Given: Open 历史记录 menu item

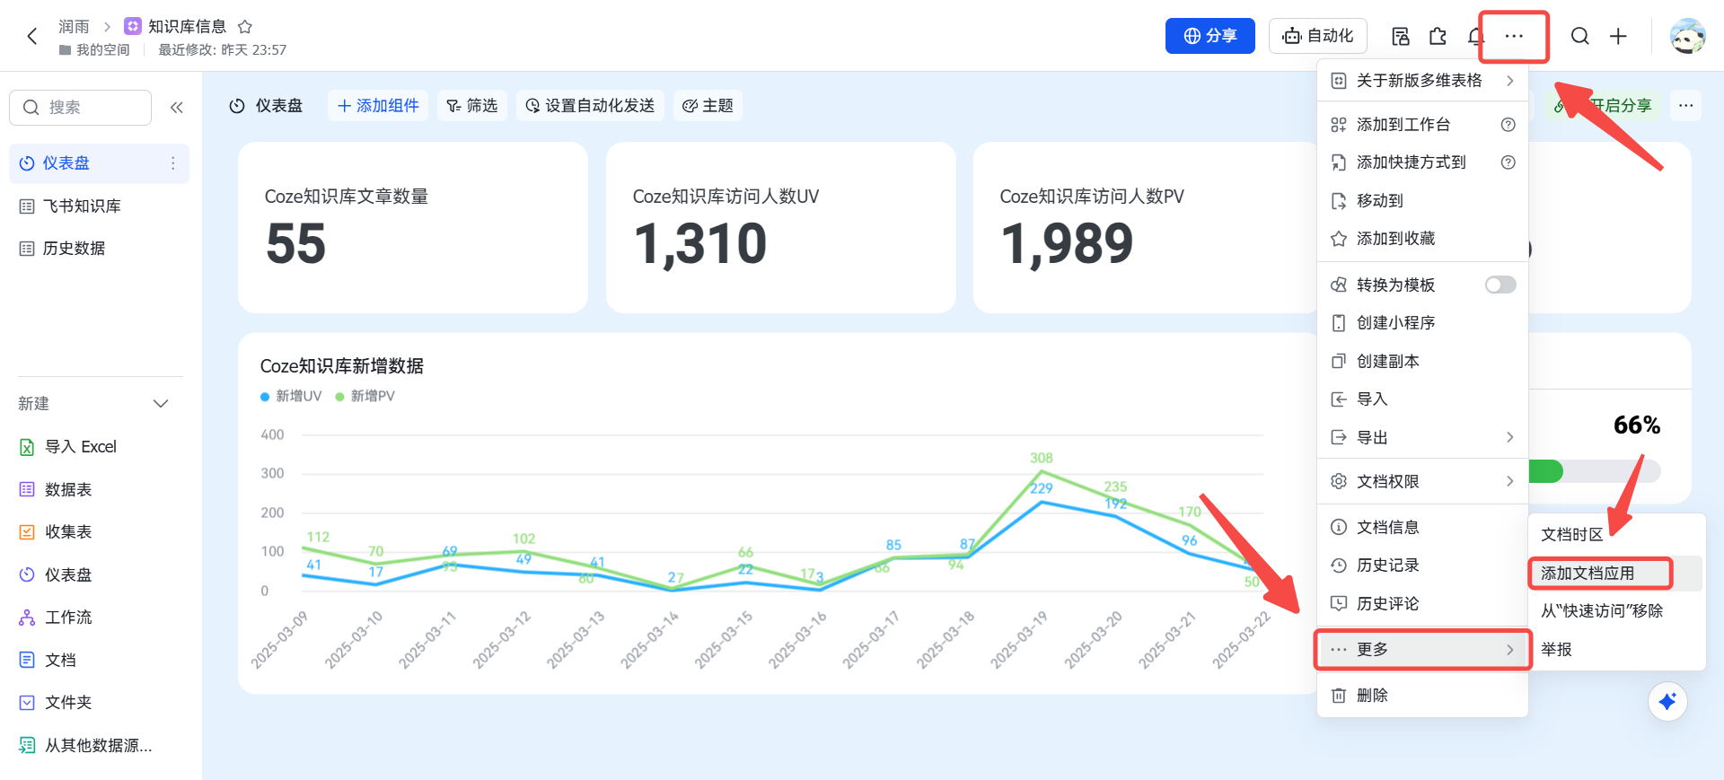Looking at the screenshot, I should coord(1422,565).
